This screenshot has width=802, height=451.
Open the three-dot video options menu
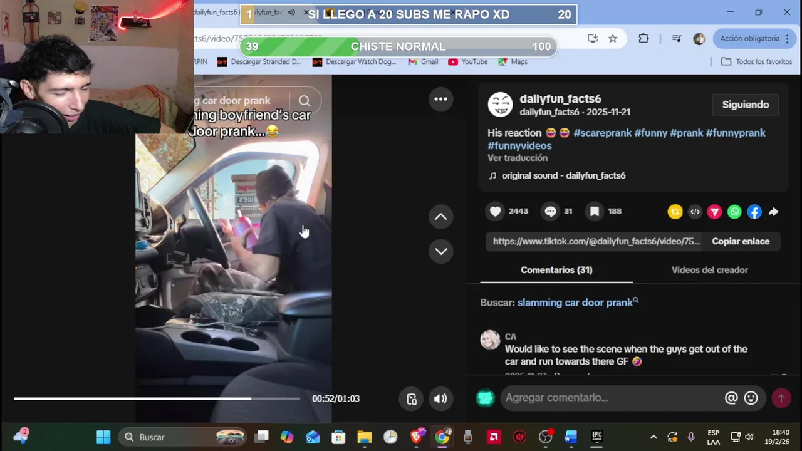pyautogui.click(x=441, y=99)
